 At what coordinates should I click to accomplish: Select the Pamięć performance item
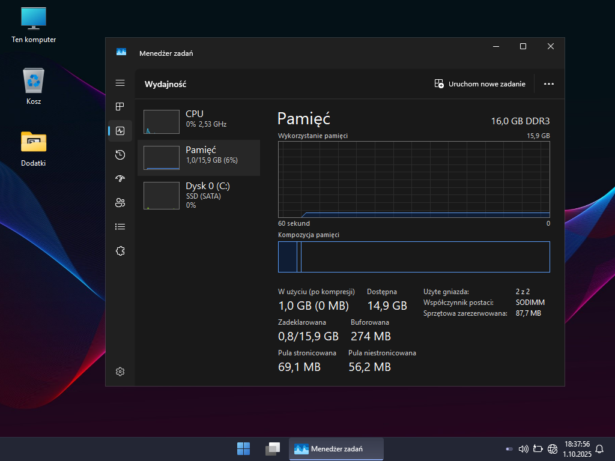pos(198,158)
